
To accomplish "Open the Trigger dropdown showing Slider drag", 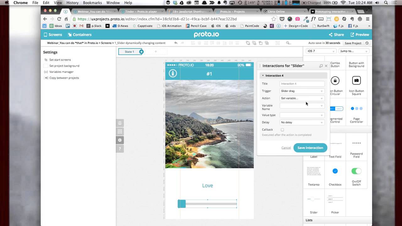I will click(302, 91).
